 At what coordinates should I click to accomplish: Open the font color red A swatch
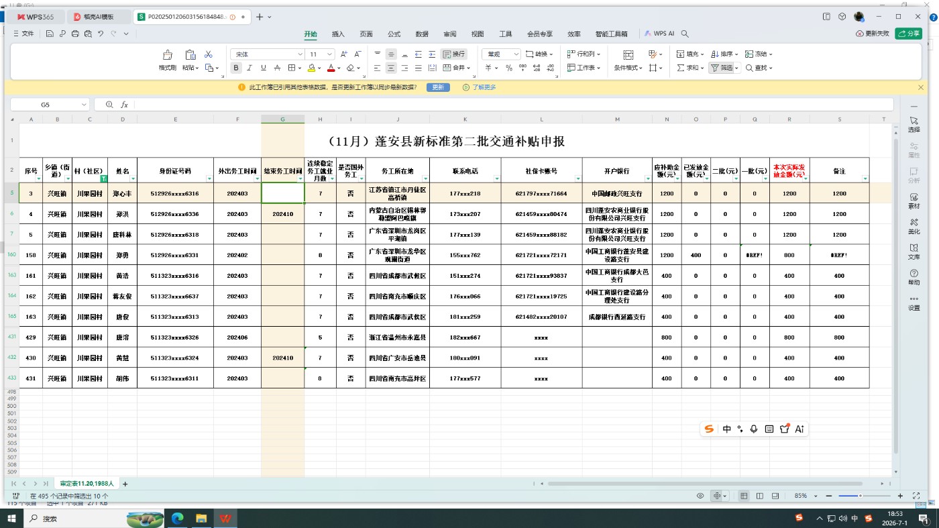pyautogui.click(x=330, y=68)
